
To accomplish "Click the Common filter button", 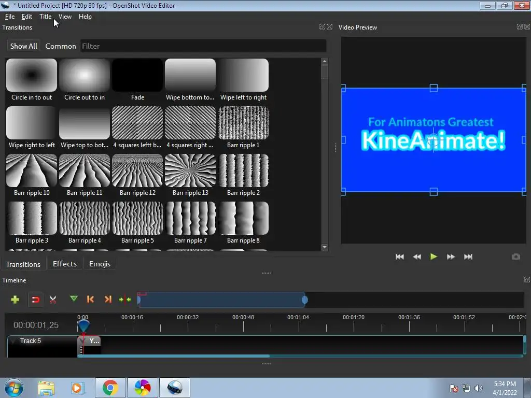I will tap(61, 46).
